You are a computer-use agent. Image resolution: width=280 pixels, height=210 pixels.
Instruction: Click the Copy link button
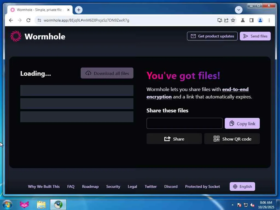[x=242, y=123]
